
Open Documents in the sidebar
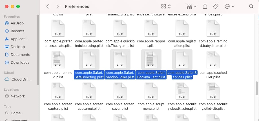(x=20, y=54)
